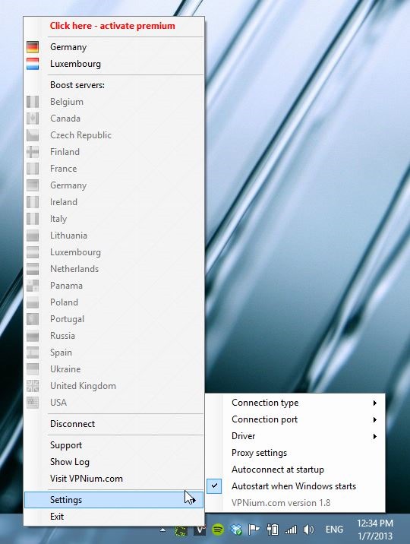Disable Autostart when Windows starts
Screen dimensions: 410x544
tap(295, 486)
